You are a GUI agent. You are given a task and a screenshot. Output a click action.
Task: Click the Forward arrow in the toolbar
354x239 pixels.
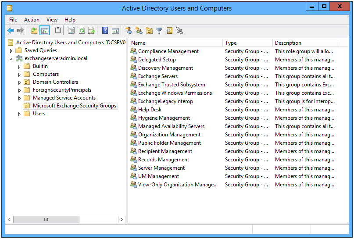point(21,30)
